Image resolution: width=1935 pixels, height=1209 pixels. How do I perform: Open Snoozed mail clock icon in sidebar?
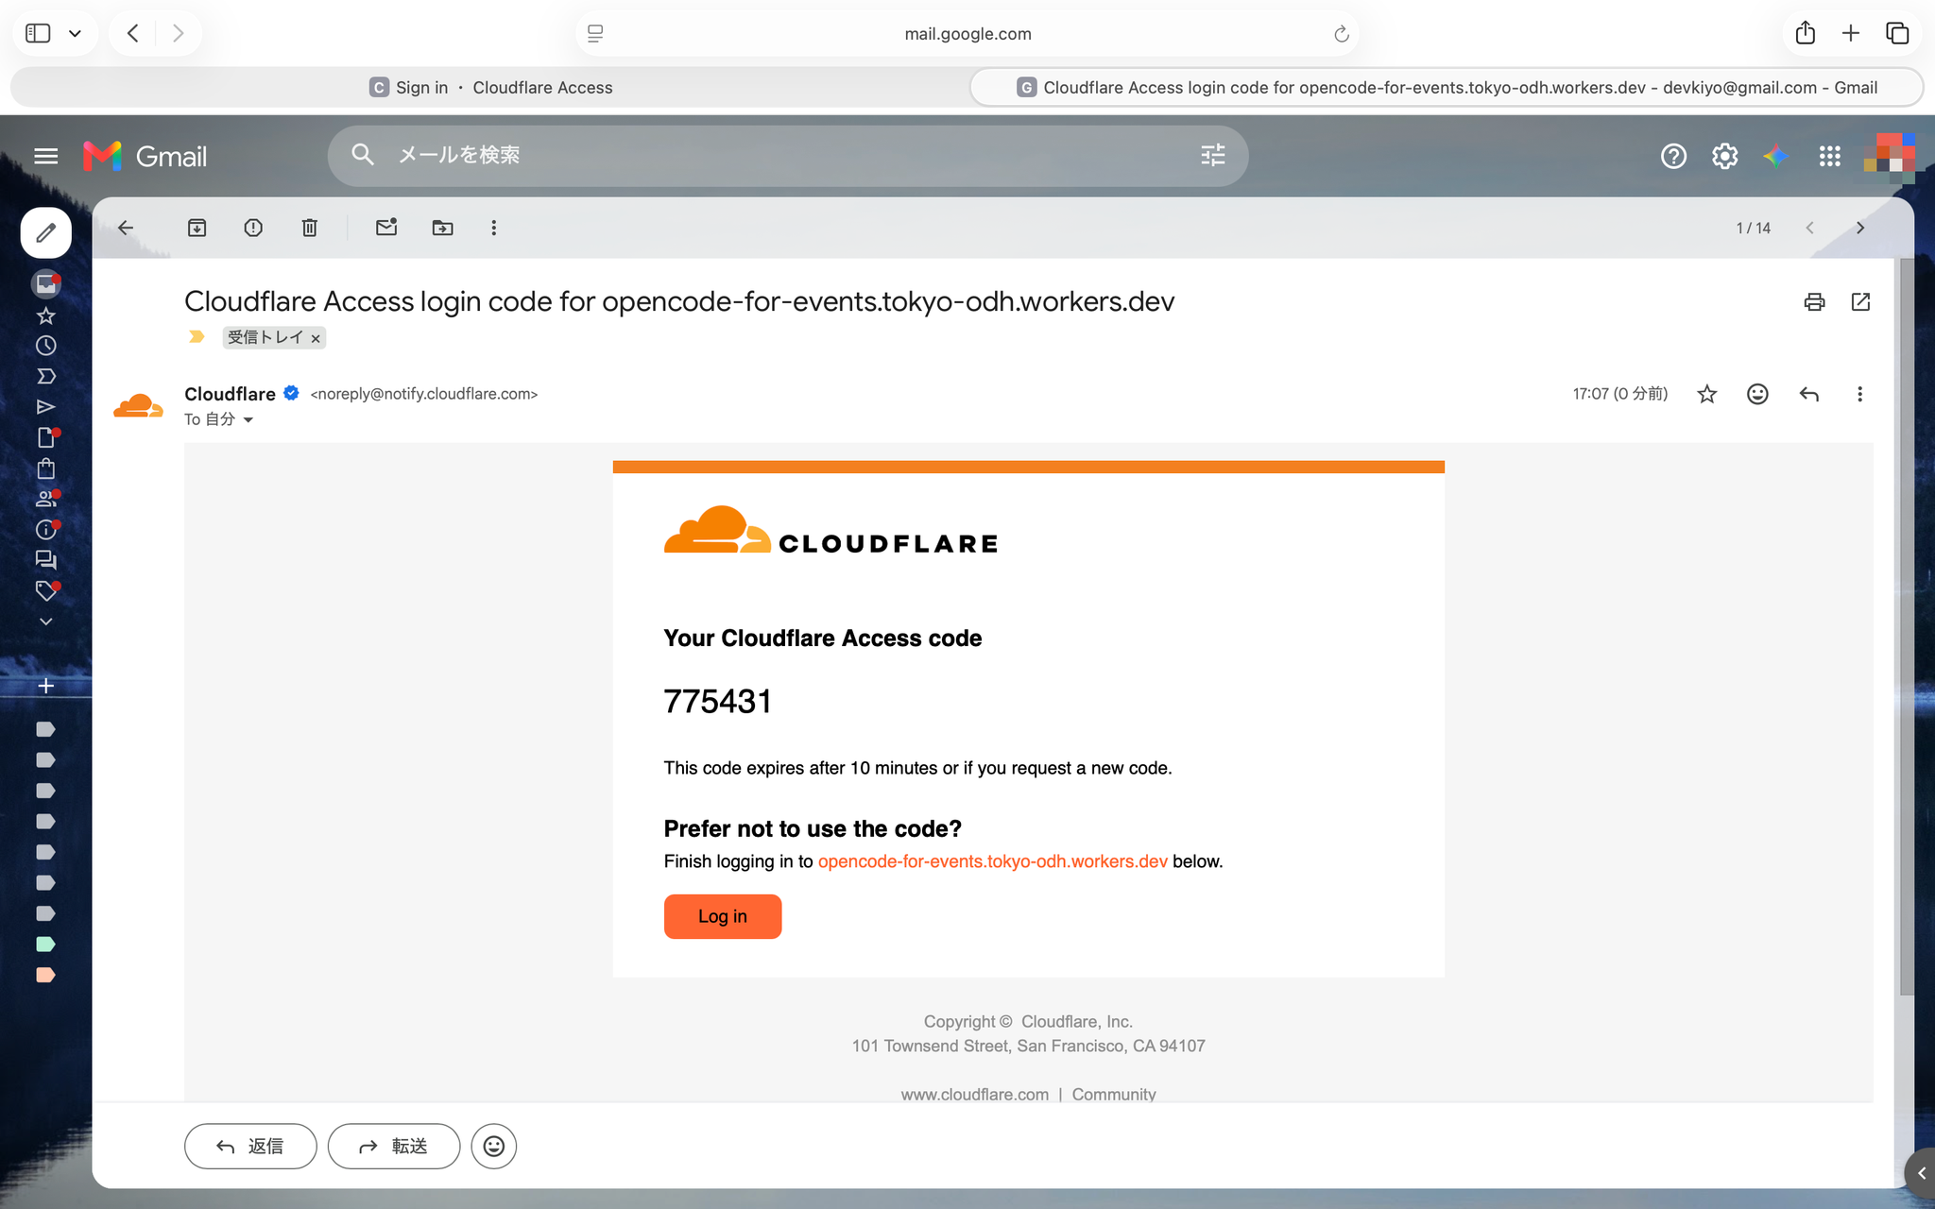(x=45, y=346)
